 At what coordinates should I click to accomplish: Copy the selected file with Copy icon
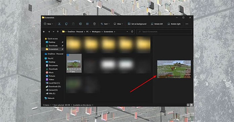(66, 24)
